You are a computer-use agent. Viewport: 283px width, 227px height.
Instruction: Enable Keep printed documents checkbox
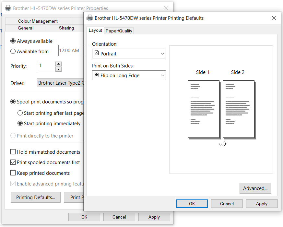pos(13,173)
